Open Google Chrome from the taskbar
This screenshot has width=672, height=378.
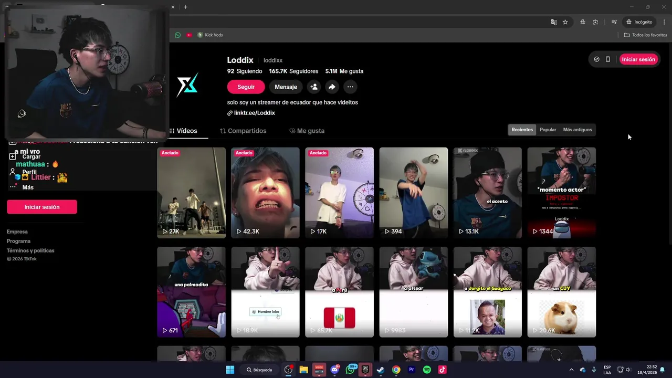click(x=396, y=370)
